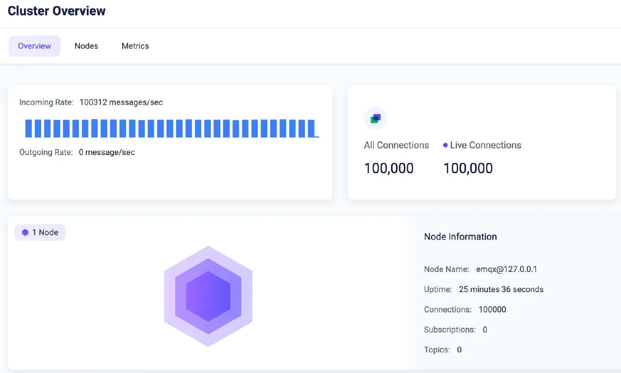The height and width of the screenshot is (373, 621).
Task: Expand the Node Information panel
Action: point(460,236)
